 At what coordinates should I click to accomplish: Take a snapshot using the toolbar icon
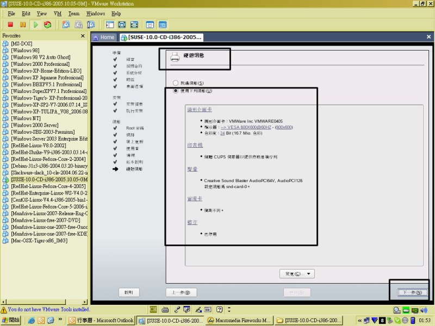(66, 24)
